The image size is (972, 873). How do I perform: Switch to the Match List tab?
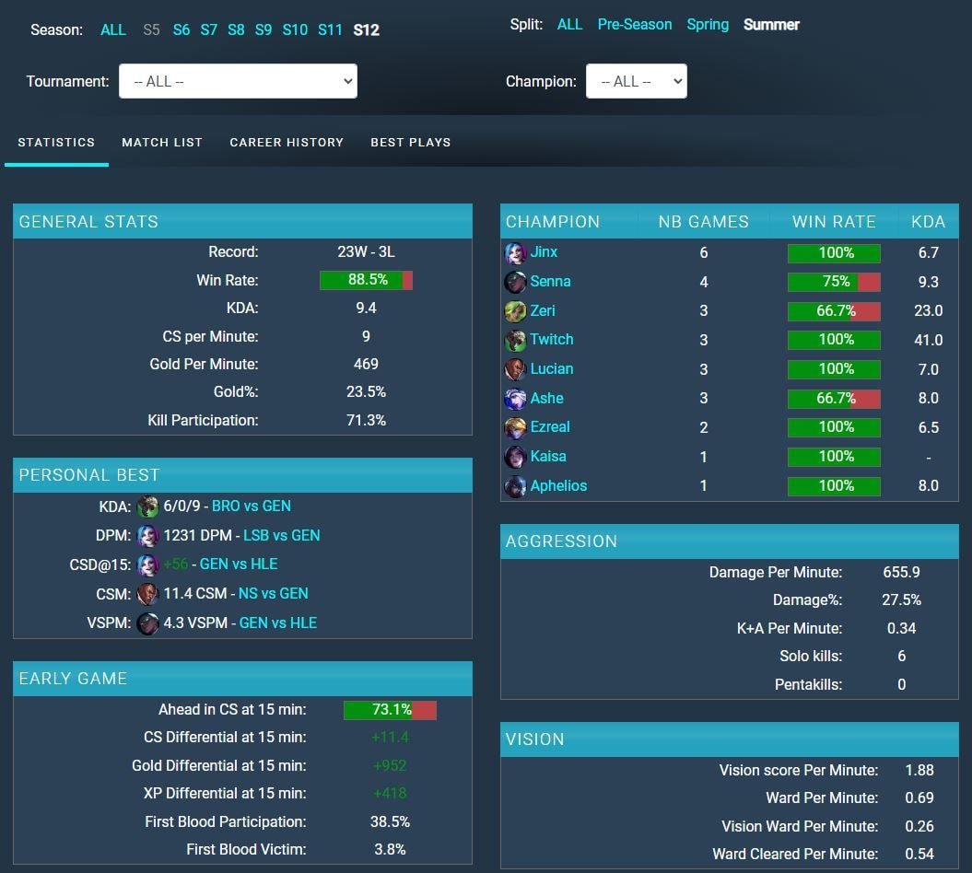pos(162,143)
